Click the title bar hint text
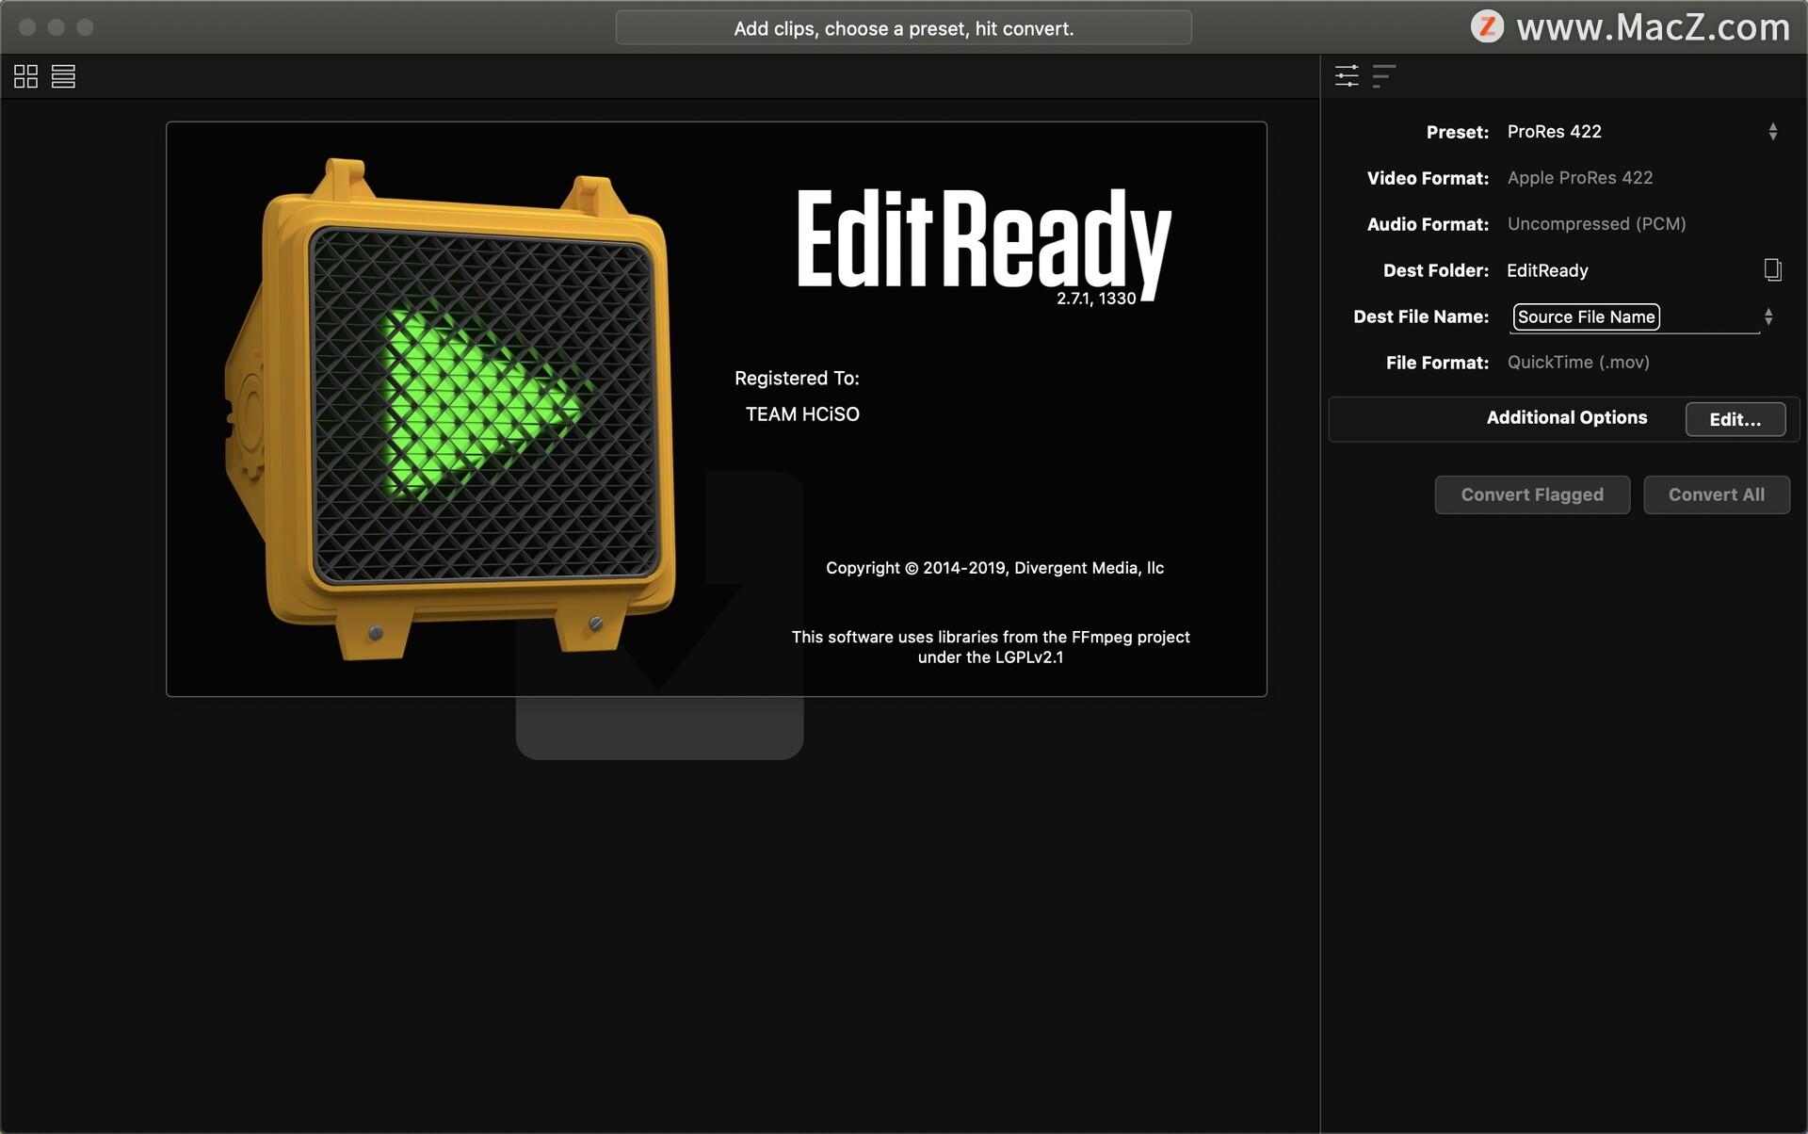Screen dimensions: 1808x1134 click(x=903, y=27)
